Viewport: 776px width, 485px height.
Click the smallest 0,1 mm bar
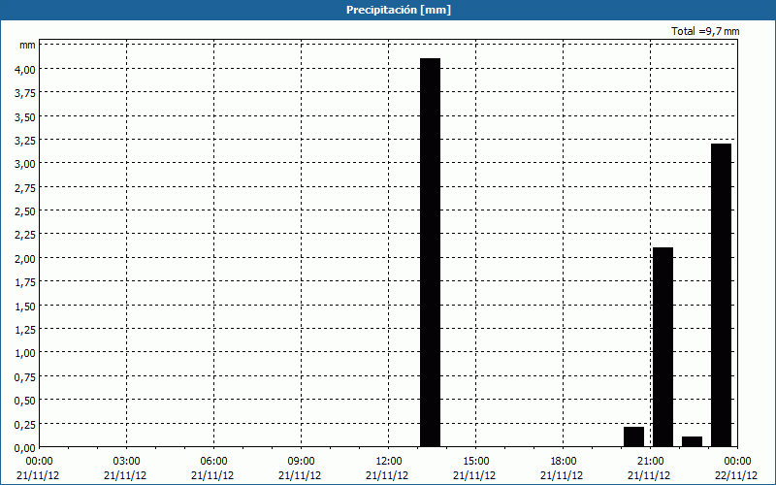692,442
